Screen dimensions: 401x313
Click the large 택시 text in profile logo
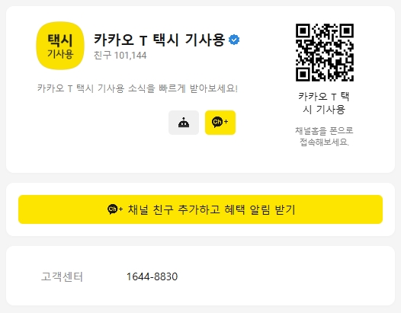point(60,40)
